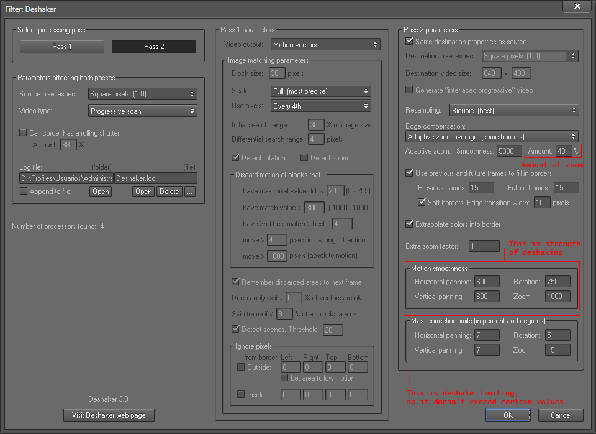The image size is (596, 434).
Task: Toggle Ignore pixels Outside checkbox
Action: [x=241, y=367]
